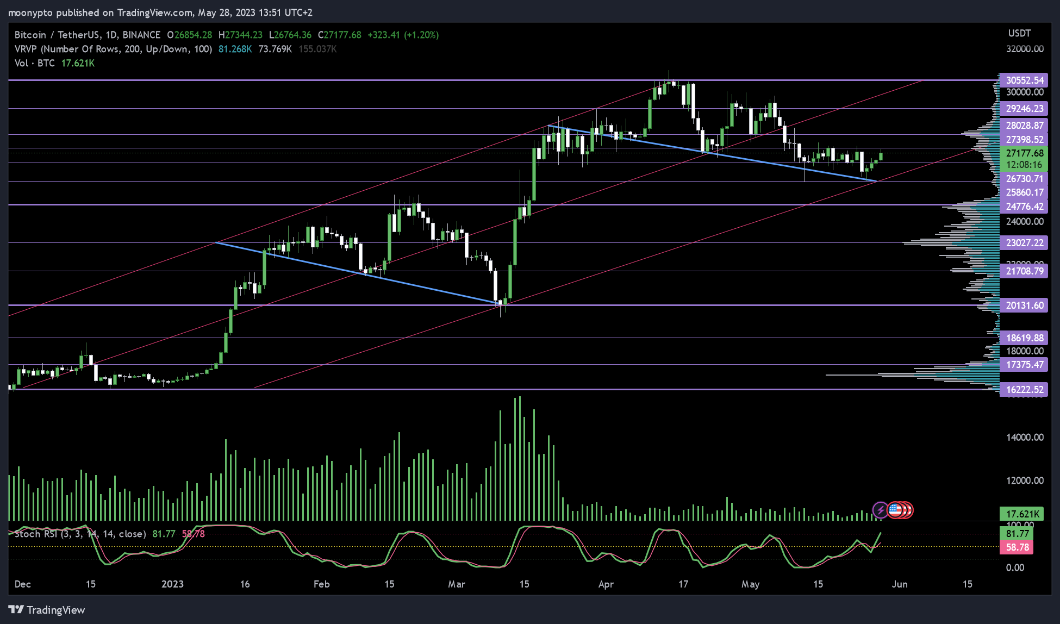
Task: Select the 28028.87 price level label
Action: point(1024,126)
